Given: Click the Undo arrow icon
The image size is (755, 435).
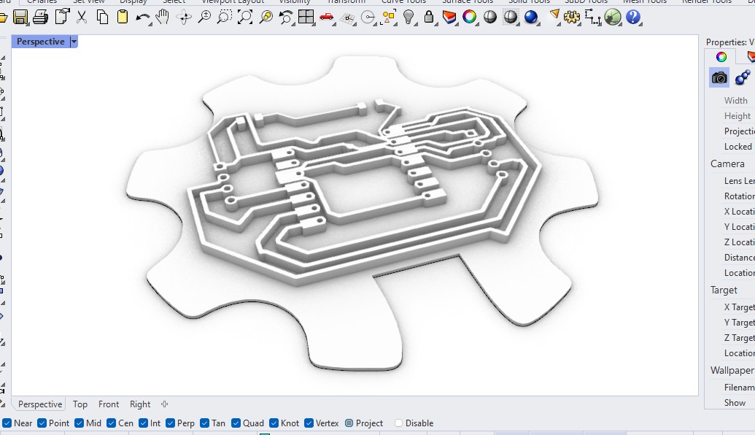Looking at the screenshot, I should point(142,18).
